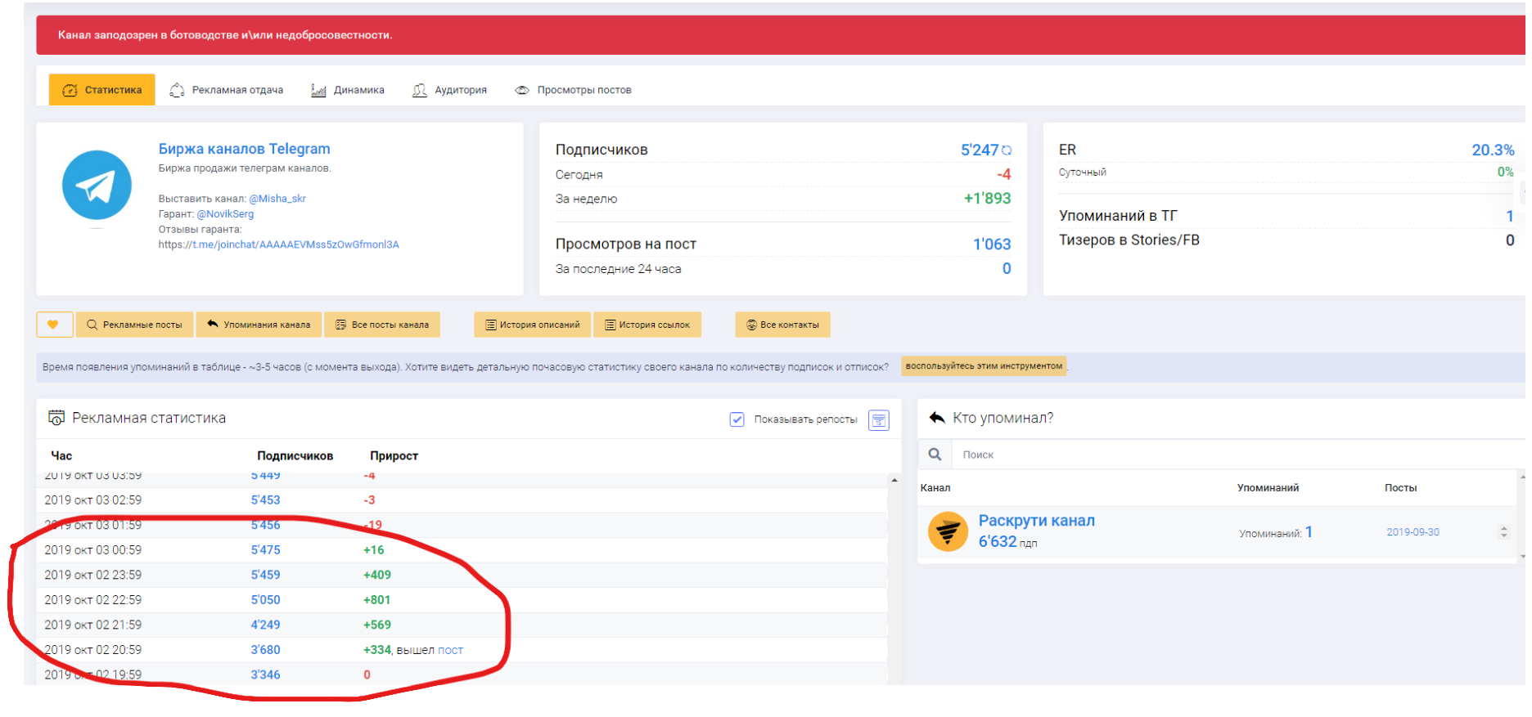Toggle Показывать репосты checkbox
The height and width of the screenshot is (717, 1532).
pos(737,419)
